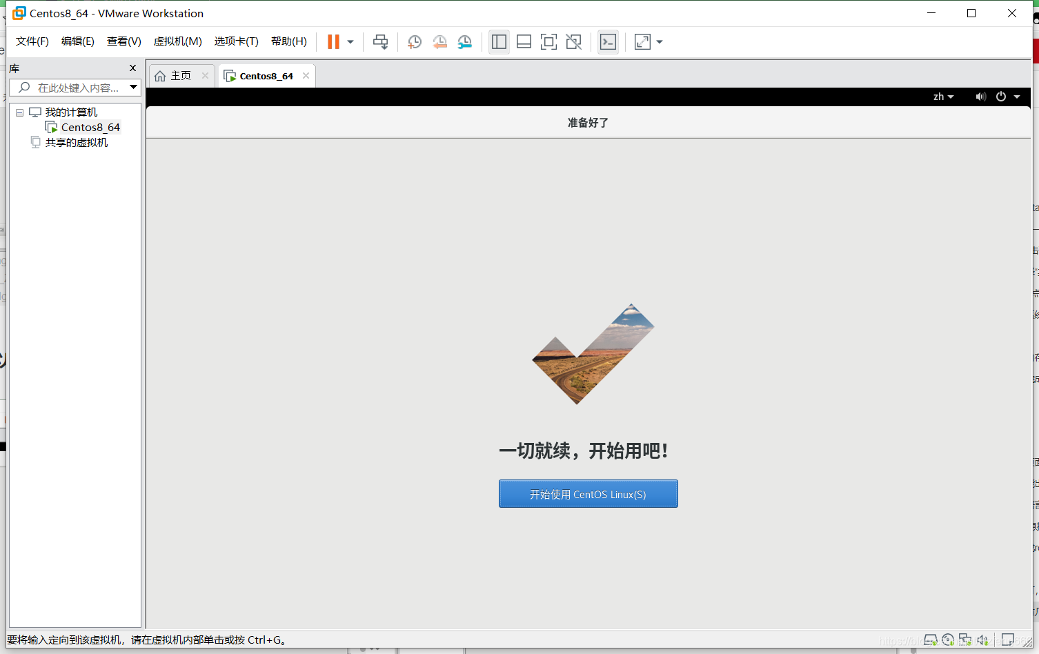The image size is (1039, 654).
Task: Click the 一切就续，开始用吧！ heading
Action: (x=584, y=451)
